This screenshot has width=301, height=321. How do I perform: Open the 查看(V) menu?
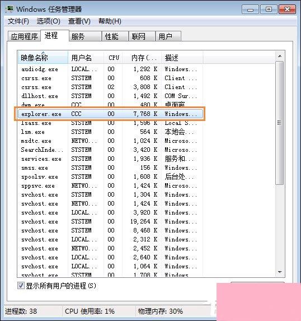click(x=79, y=21)
